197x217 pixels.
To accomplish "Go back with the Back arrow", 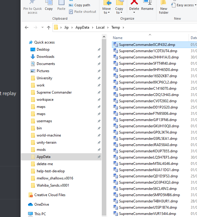I will [x=27, y=27].
